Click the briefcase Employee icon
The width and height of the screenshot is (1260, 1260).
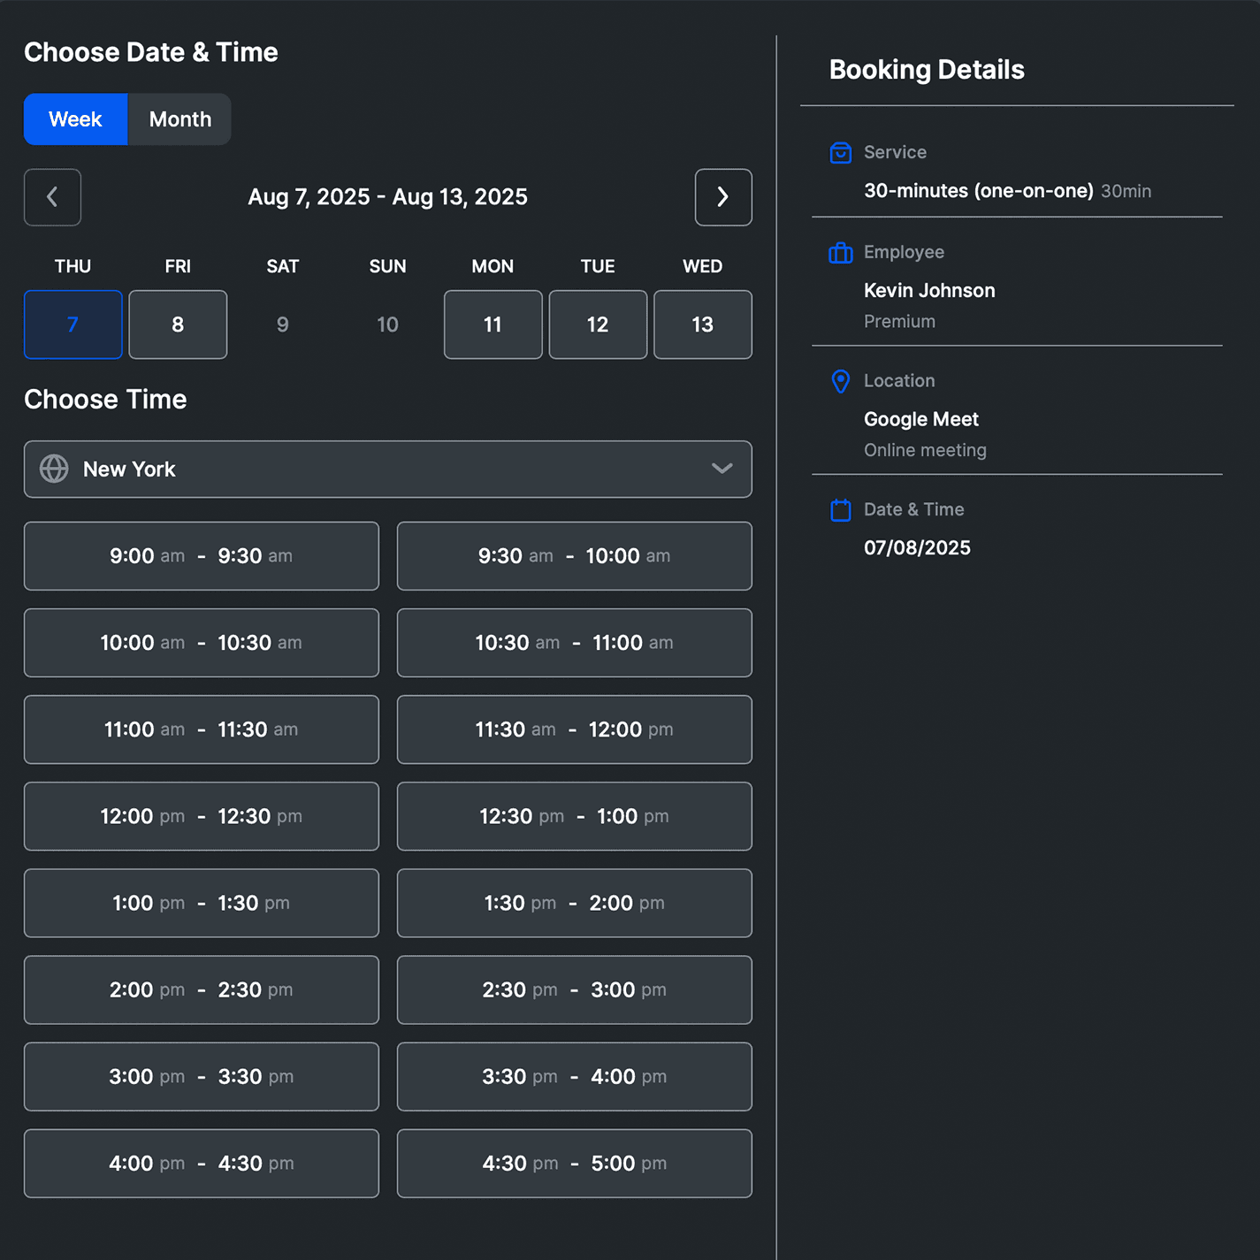pos(840,253)
